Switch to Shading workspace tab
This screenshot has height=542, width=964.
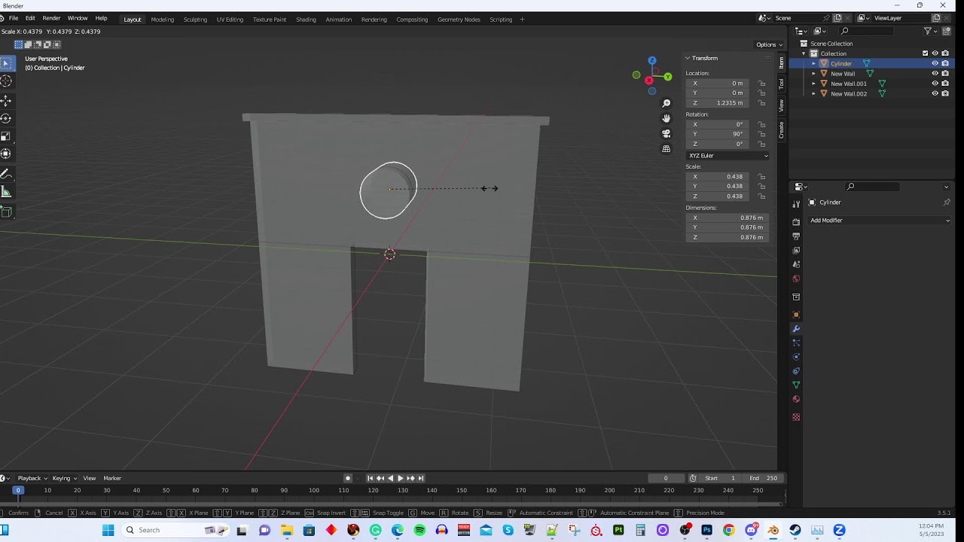(306, 20)
